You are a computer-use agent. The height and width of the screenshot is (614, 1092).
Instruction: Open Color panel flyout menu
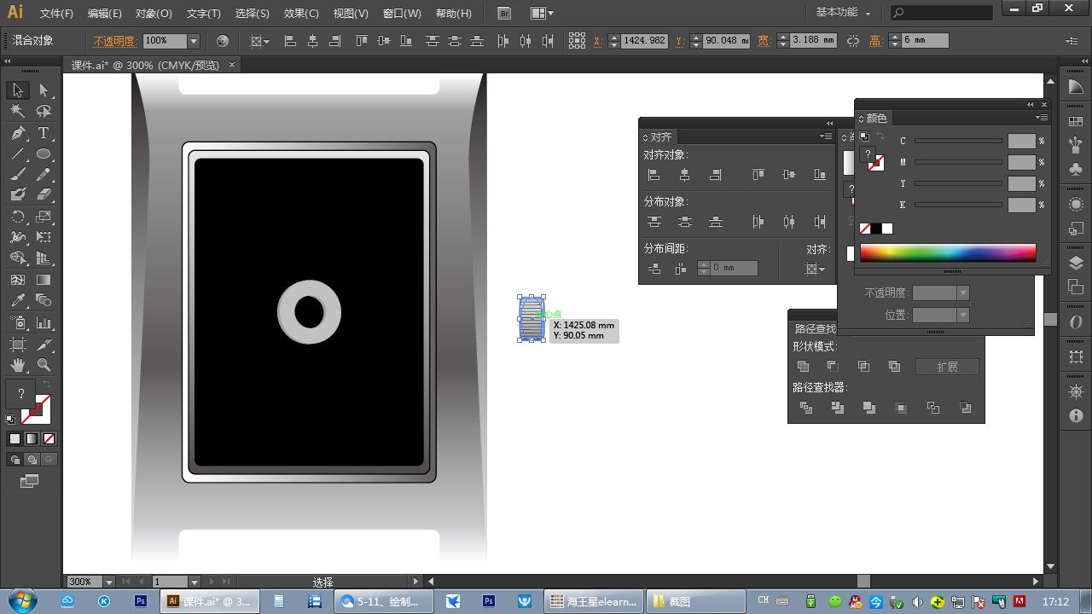click(x=1042, y=118)
